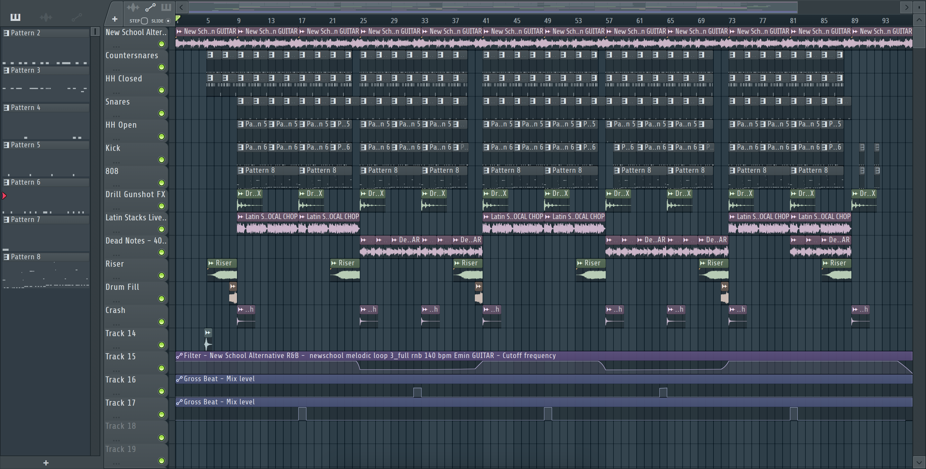Click the Crash clip icon at bar 89

coord(855,309)
